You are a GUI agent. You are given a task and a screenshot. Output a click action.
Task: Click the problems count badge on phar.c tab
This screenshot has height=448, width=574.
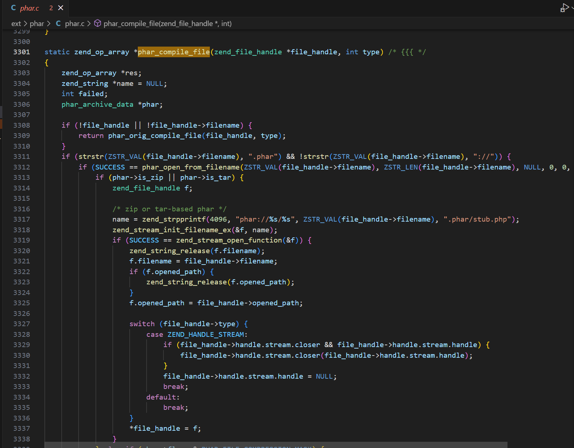tap(51, 8)
